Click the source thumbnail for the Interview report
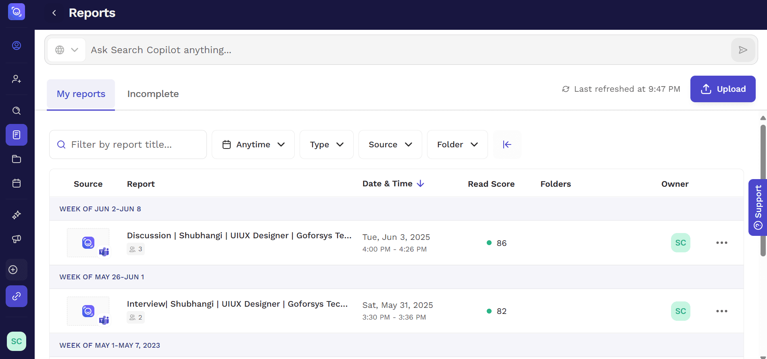The width and height of the screenshot is (767, 359). click(x=88, y=311)
